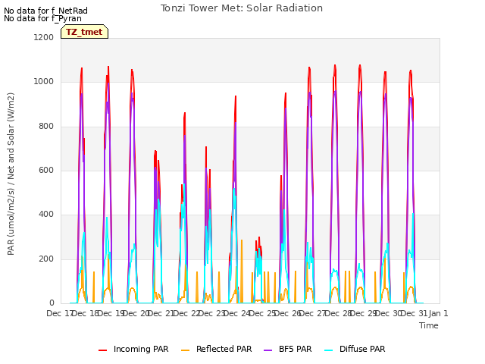Click the Dec 27 x-axis tick label
This screenshot has width=485, height=364.
click(314, 313)
